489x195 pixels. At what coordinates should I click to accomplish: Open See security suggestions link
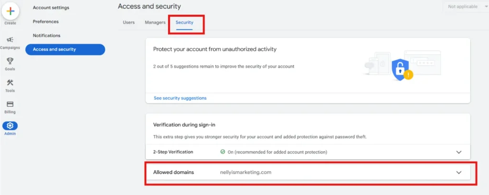click(x=180, y=98)
